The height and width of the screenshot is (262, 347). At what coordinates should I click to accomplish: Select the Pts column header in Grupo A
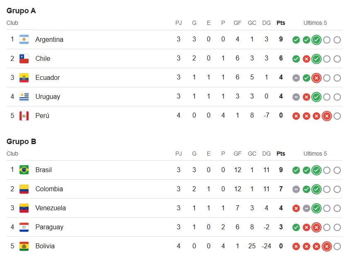click(281, 23)
